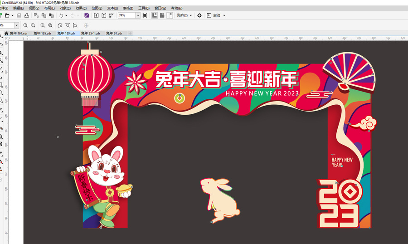Select the red auspicious cloud at right
The height and width of the screenshot is (244, 408).
pyautogui.click(x=364, y=123)
